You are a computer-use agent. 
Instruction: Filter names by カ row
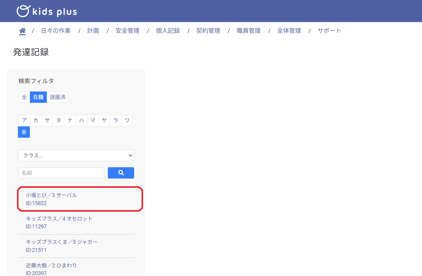(x=36, y=120)
